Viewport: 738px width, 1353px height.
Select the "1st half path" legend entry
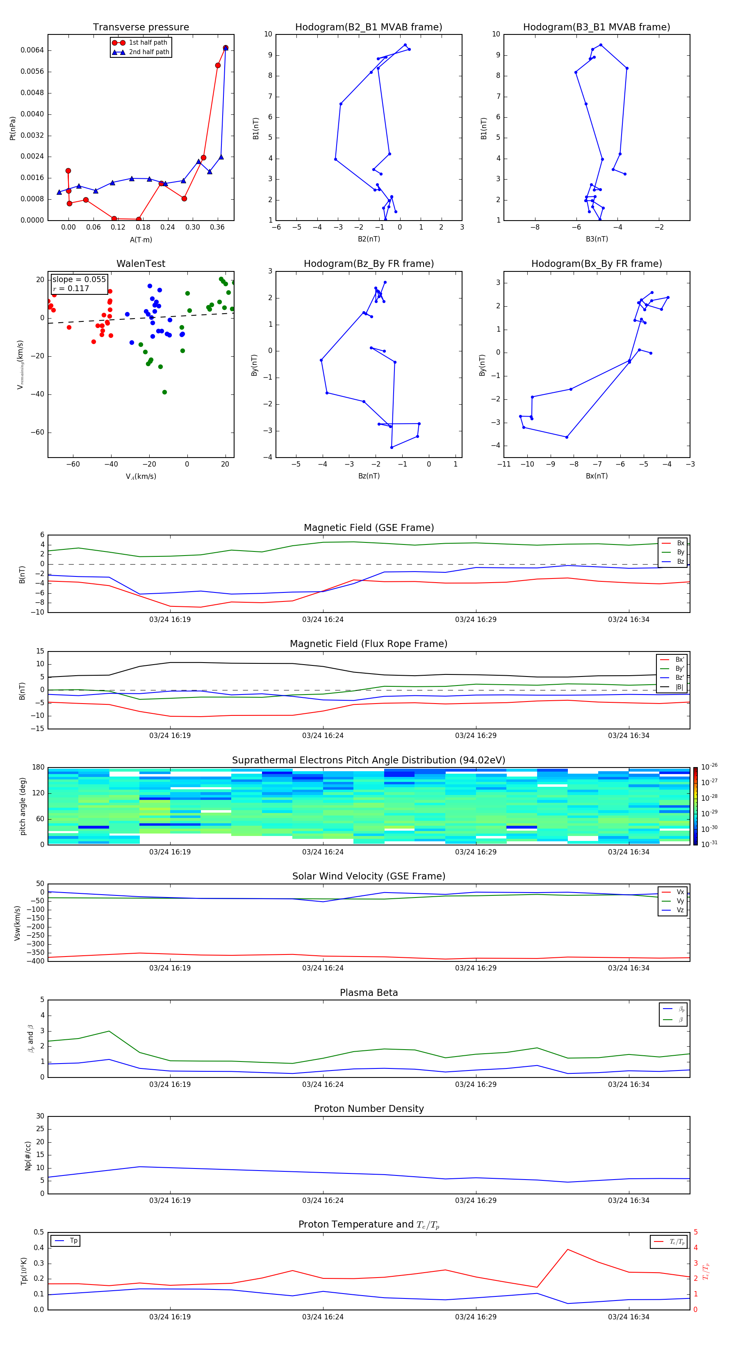(x=140, y=43)
